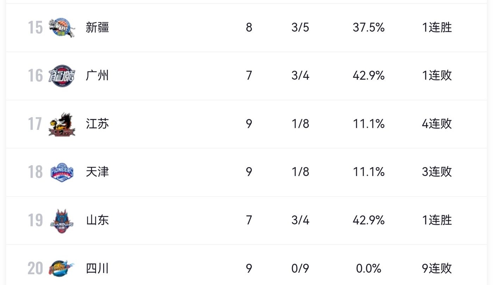Open the 广州 team name link
This screenshot has width=493, height=285.
coord(98,75)
